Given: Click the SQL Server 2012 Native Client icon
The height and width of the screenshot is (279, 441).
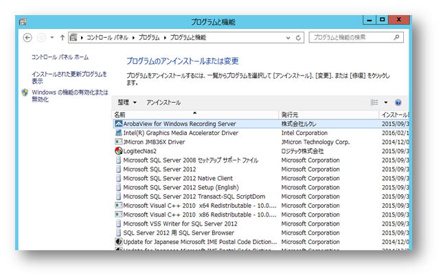Looking at the screenshot, I should (119, 178).
